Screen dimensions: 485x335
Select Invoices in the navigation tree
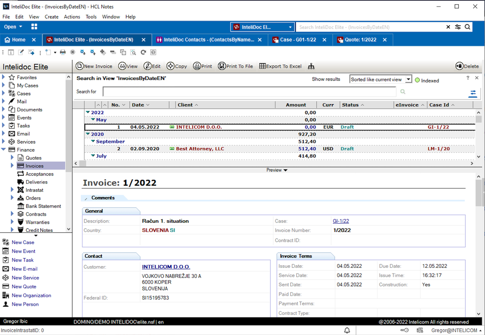pos(34,166)
